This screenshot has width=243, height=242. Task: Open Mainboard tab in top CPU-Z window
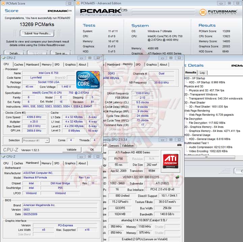tap(32, 64)
